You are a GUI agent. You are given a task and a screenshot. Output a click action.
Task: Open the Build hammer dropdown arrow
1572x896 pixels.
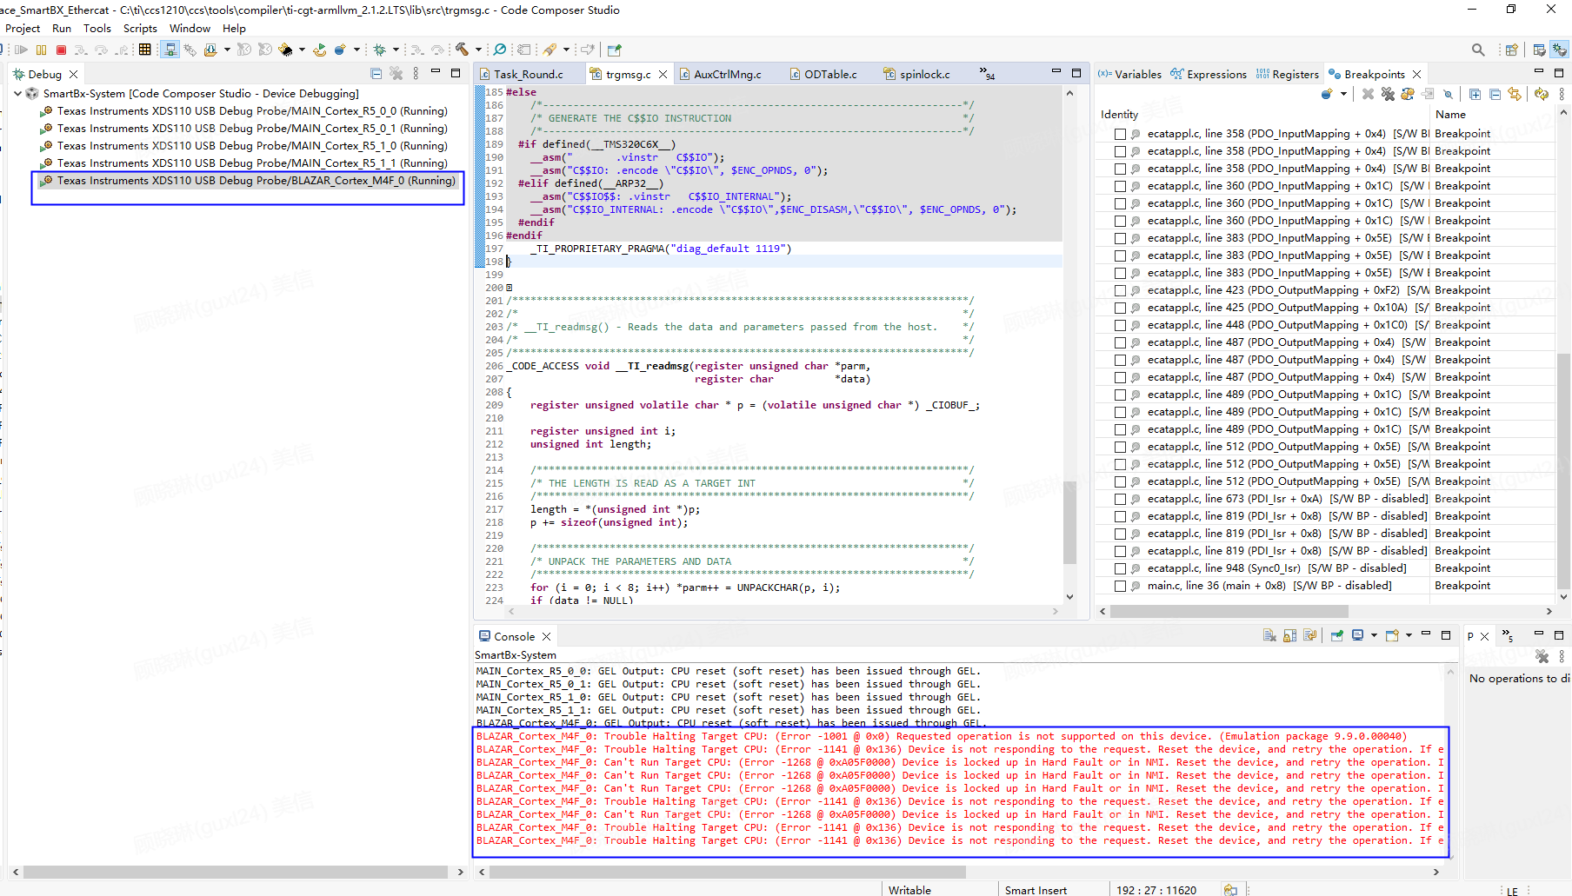[x=478, y=50]
